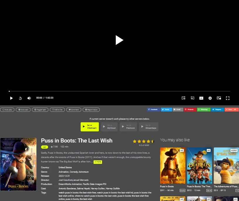Start the video with the big center play button
239x201 pixels.
(119, 40)
